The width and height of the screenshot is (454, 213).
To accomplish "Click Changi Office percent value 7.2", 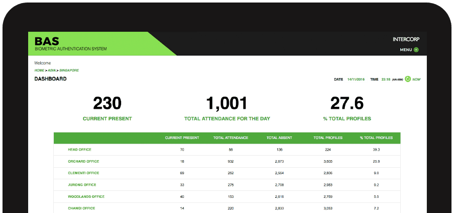I will pyautogui.click(x=377, y=208).
